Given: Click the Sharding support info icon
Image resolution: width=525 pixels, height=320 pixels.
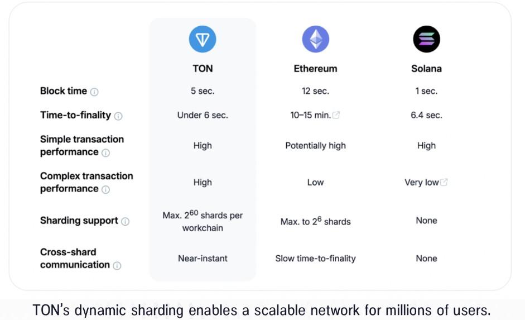Looking at the screenshot, I should (126, 221).
